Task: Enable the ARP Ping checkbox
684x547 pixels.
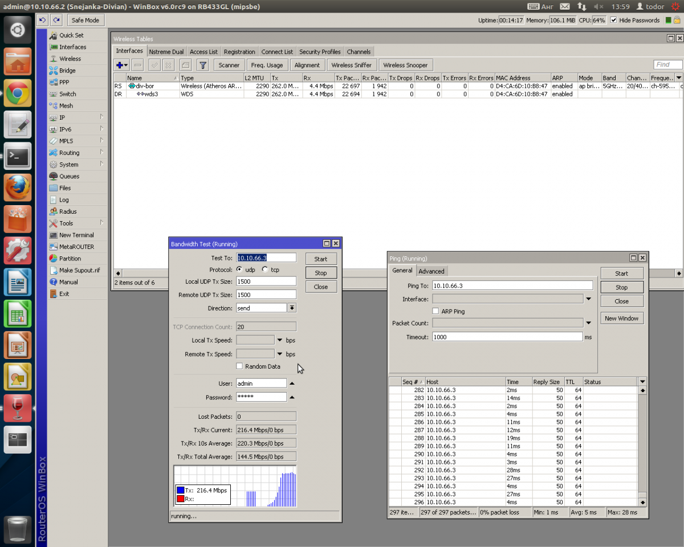Action: (x=435, y=311)
